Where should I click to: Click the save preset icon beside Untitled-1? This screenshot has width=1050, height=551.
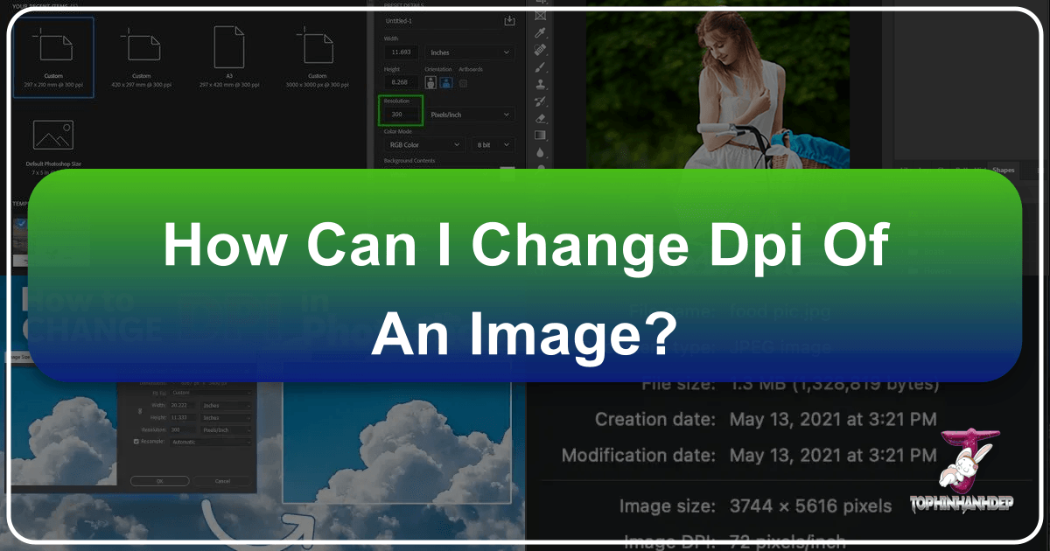(x=510, y=21)
